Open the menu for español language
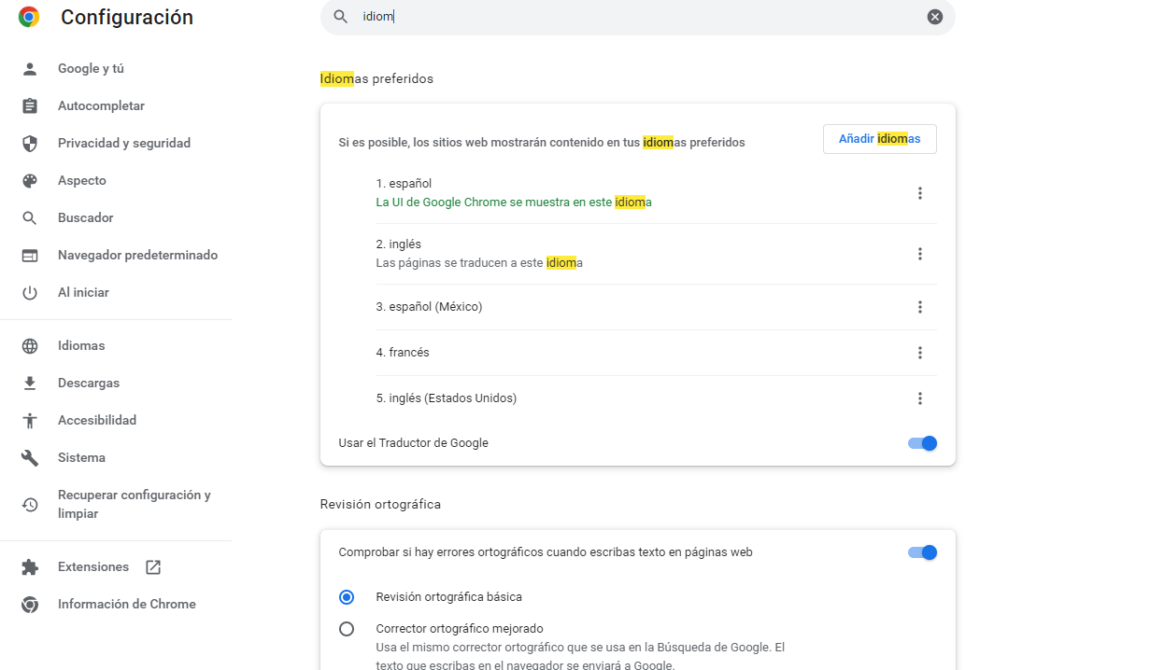 920,193
